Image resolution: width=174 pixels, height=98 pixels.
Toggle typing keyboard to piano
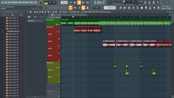point(71,8)
